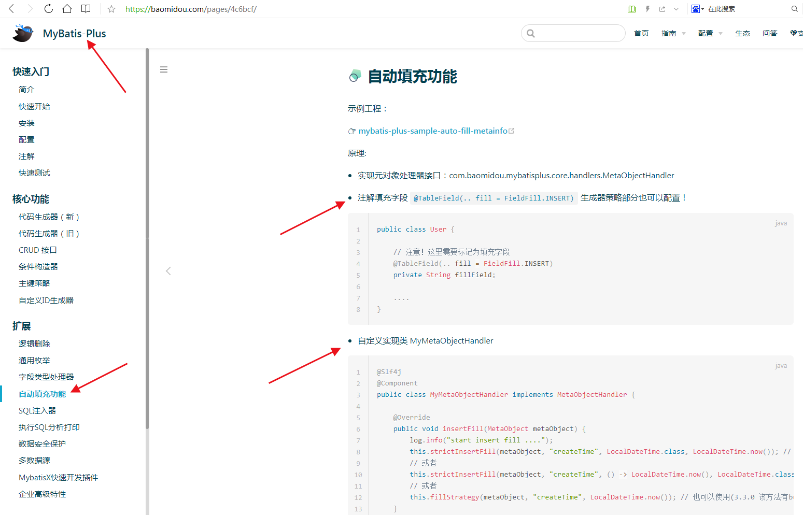Click the 核心功能 sidebar section heading

[x=31, y=199]
